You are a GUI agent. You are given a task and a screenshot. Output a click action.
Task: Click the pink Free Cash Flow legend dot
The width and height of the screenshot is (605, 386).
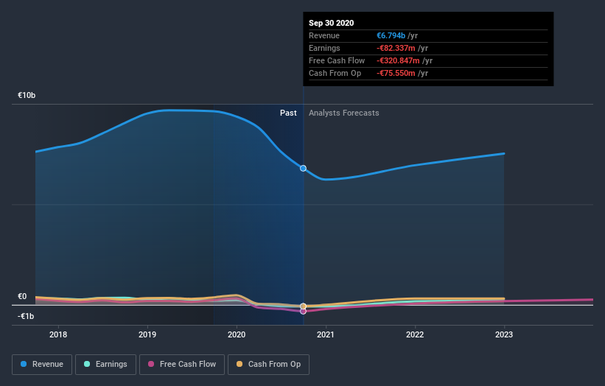(151, 364)
